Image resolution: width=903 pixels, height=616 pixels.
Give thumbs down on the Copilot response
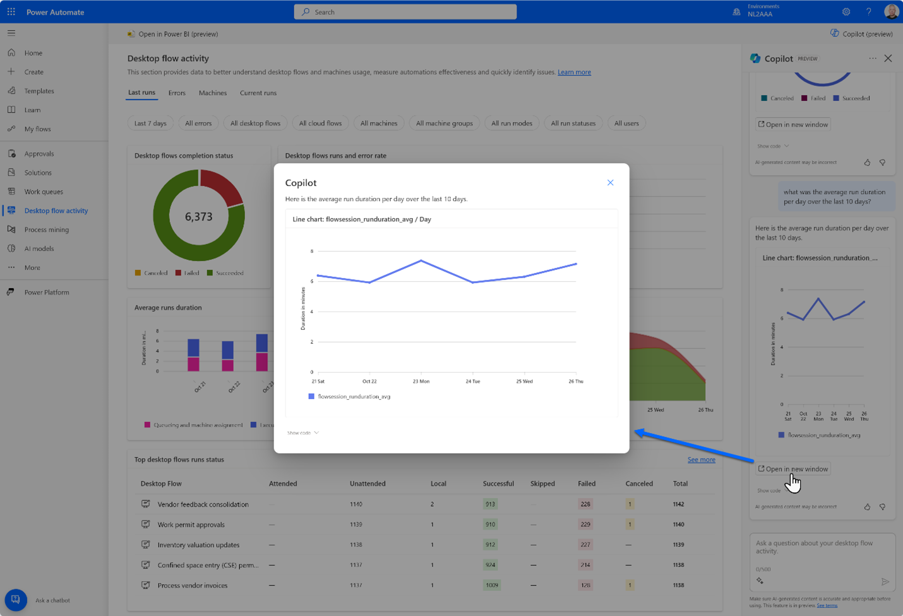[x=882, y=506]
